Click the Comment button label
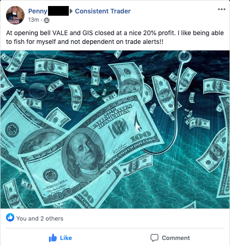Viewport: 230px width, 246px height. (176, 238)
